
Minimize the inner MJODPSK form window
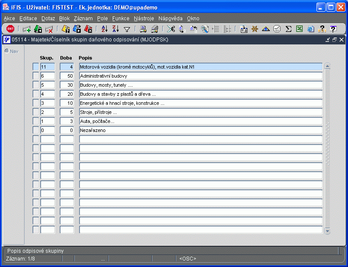tap(328, 40)
